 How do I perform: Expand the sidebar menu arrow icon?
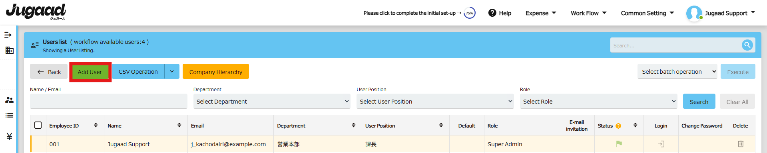(8, 35)
